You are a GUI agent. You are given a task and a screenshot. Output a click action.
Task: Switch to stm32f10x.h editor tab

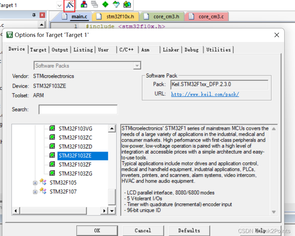(116, 17)
